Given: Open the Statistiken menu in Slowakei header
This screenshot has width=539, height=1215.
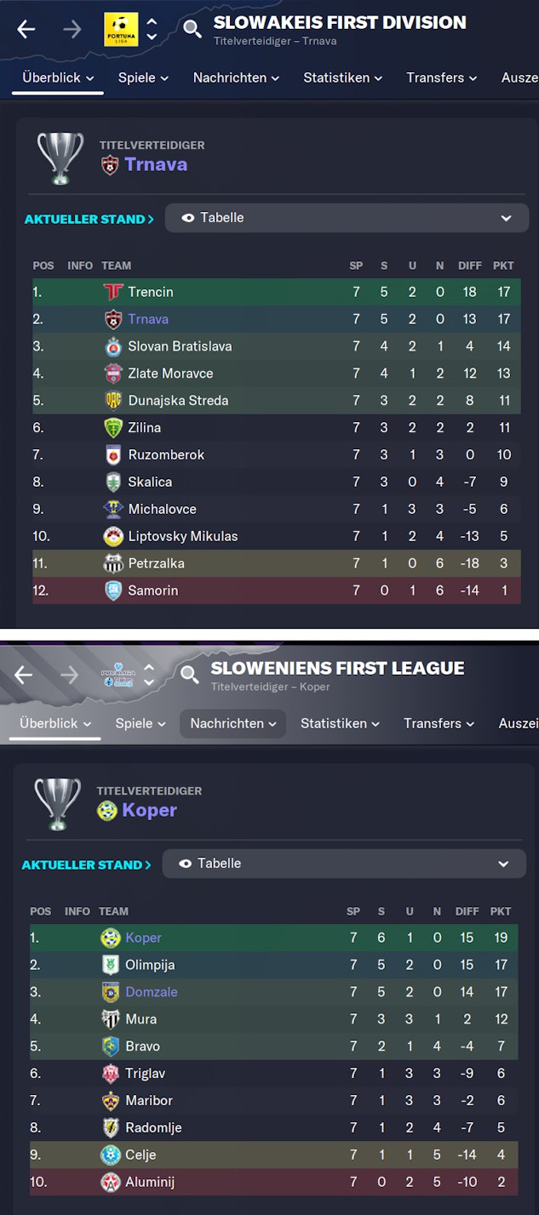Looking at the screenshot, I should [x=342, y=77].
